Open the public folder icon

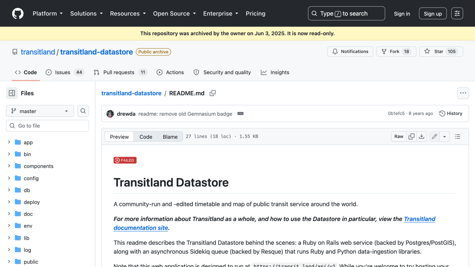[x=18, y=261]
